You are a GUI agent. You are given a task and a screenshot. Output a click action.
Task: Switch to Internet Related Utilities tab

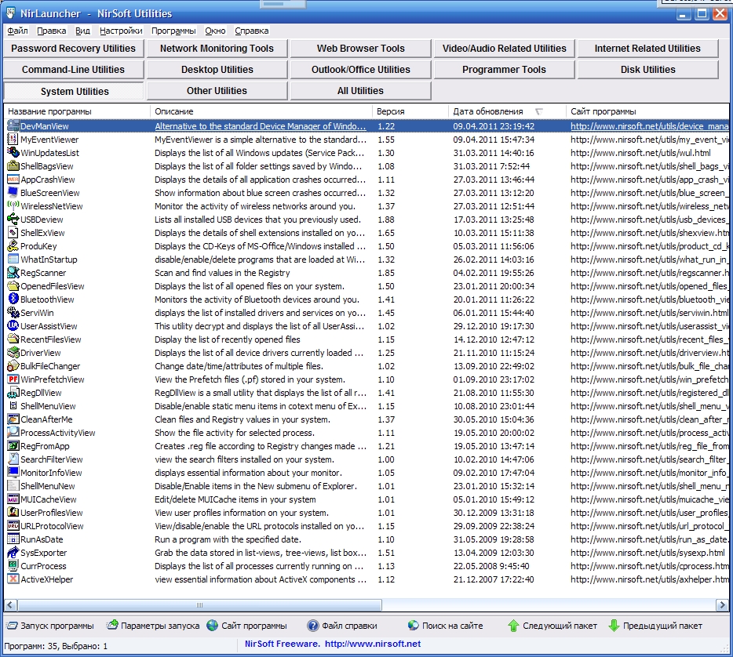click(x=647, y=49)
